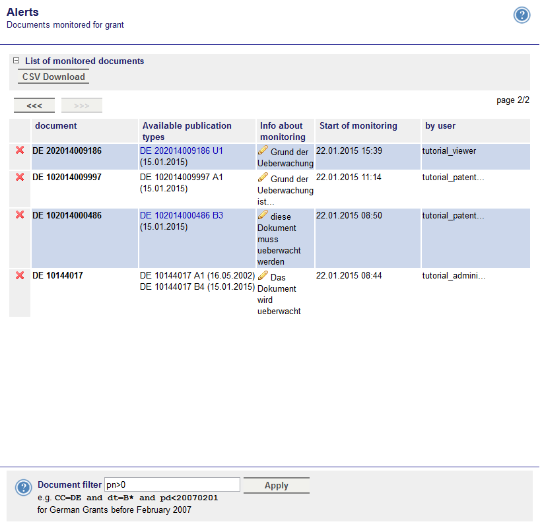Click the timestamp 22.01.2015 11:14
Viewport: 540px width, 528px height.
(x=349, y=177)
